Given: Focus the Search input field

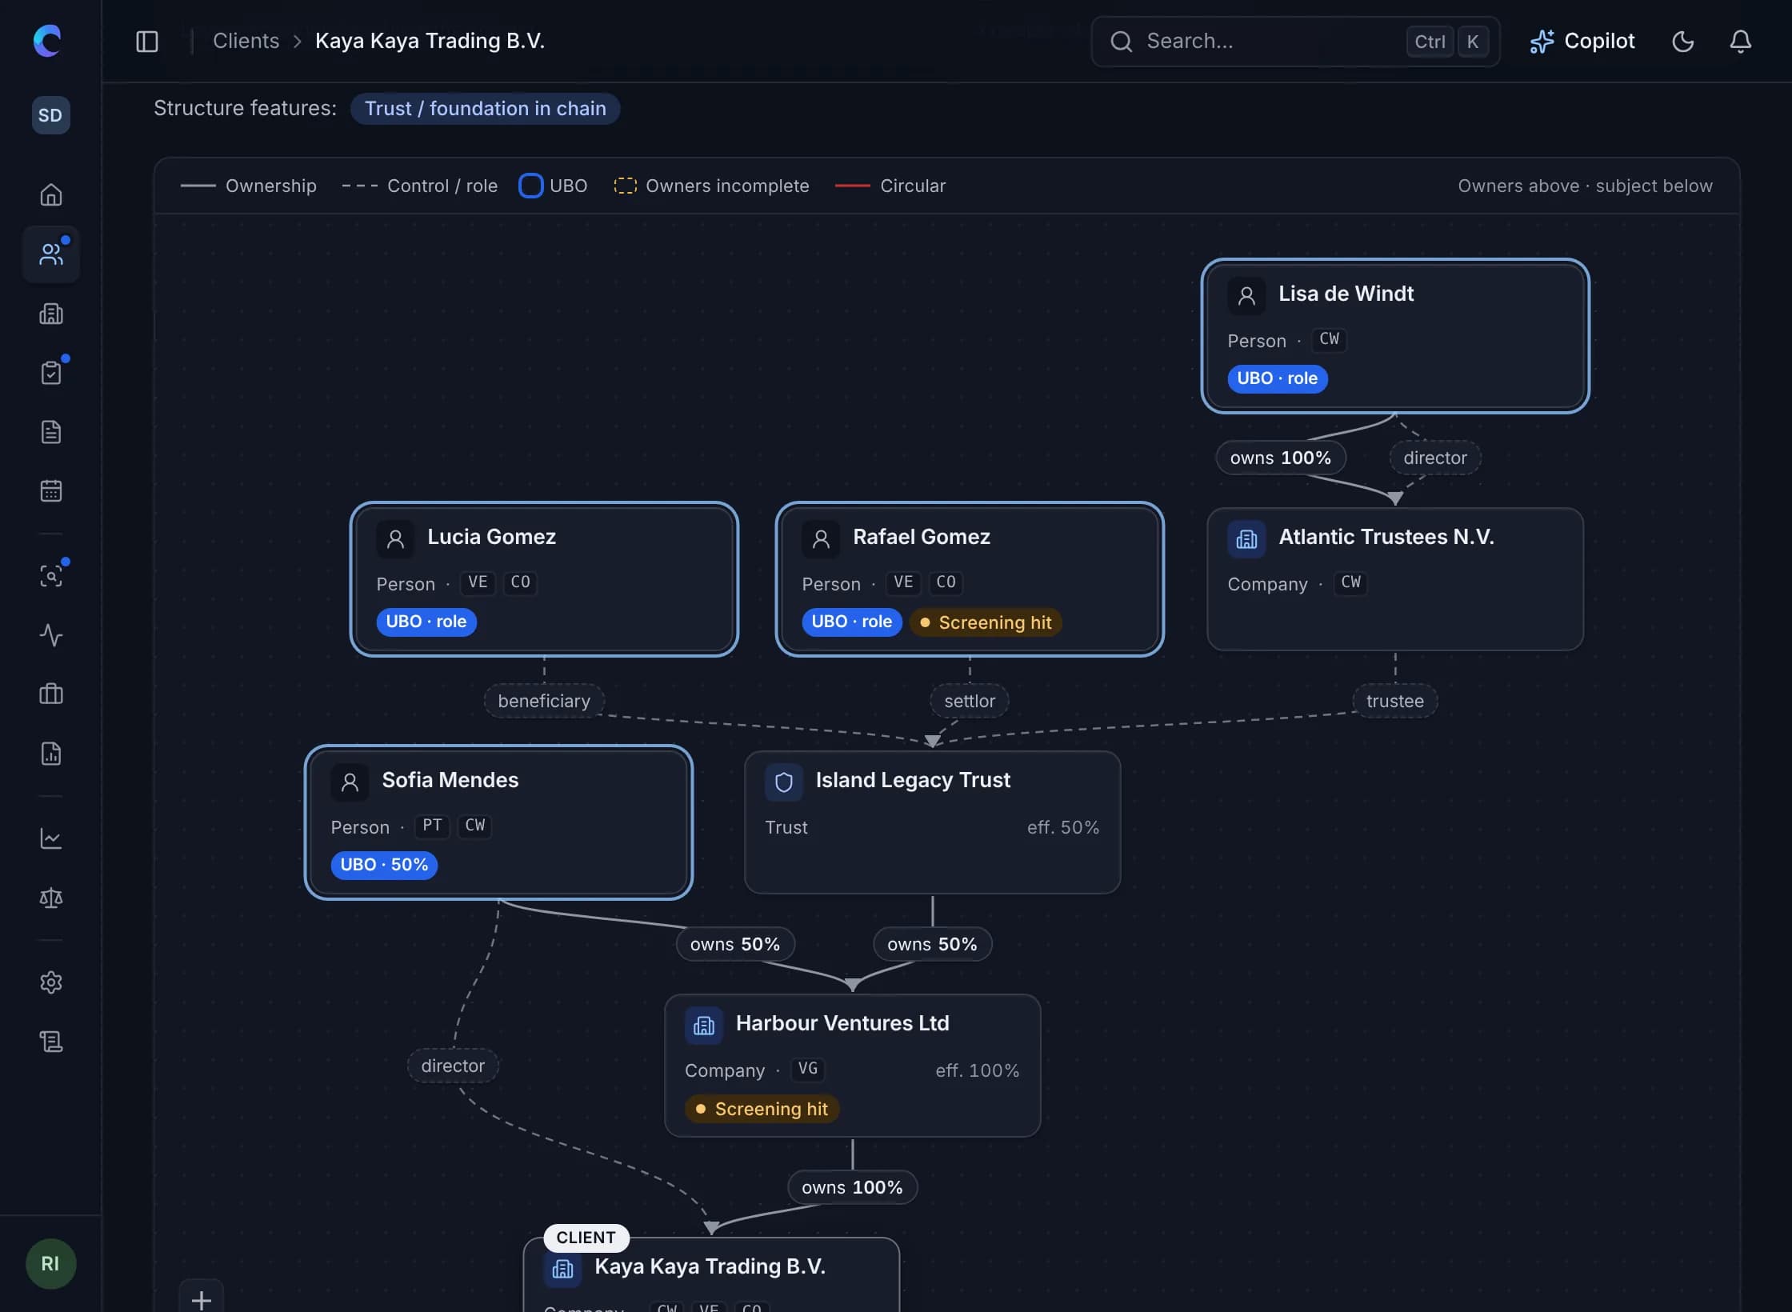Looking at the screenshot, I should 1295,41.
